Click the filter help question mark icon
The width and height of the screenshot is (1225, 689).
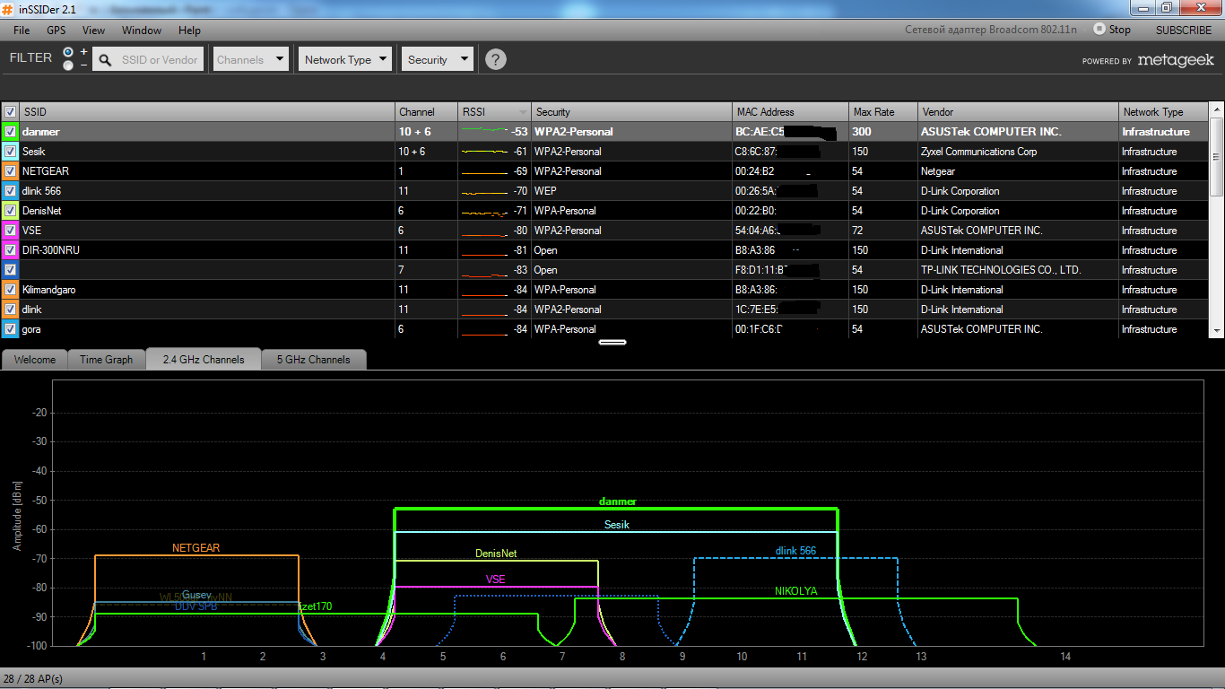(496, 59)
